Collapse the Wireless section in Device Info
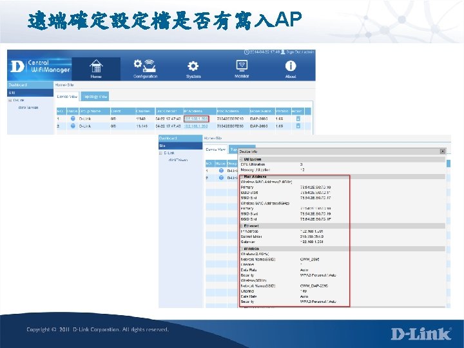 241,249
